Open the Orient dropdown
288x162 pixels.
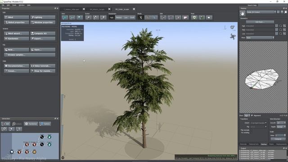(x=258, y=123)
